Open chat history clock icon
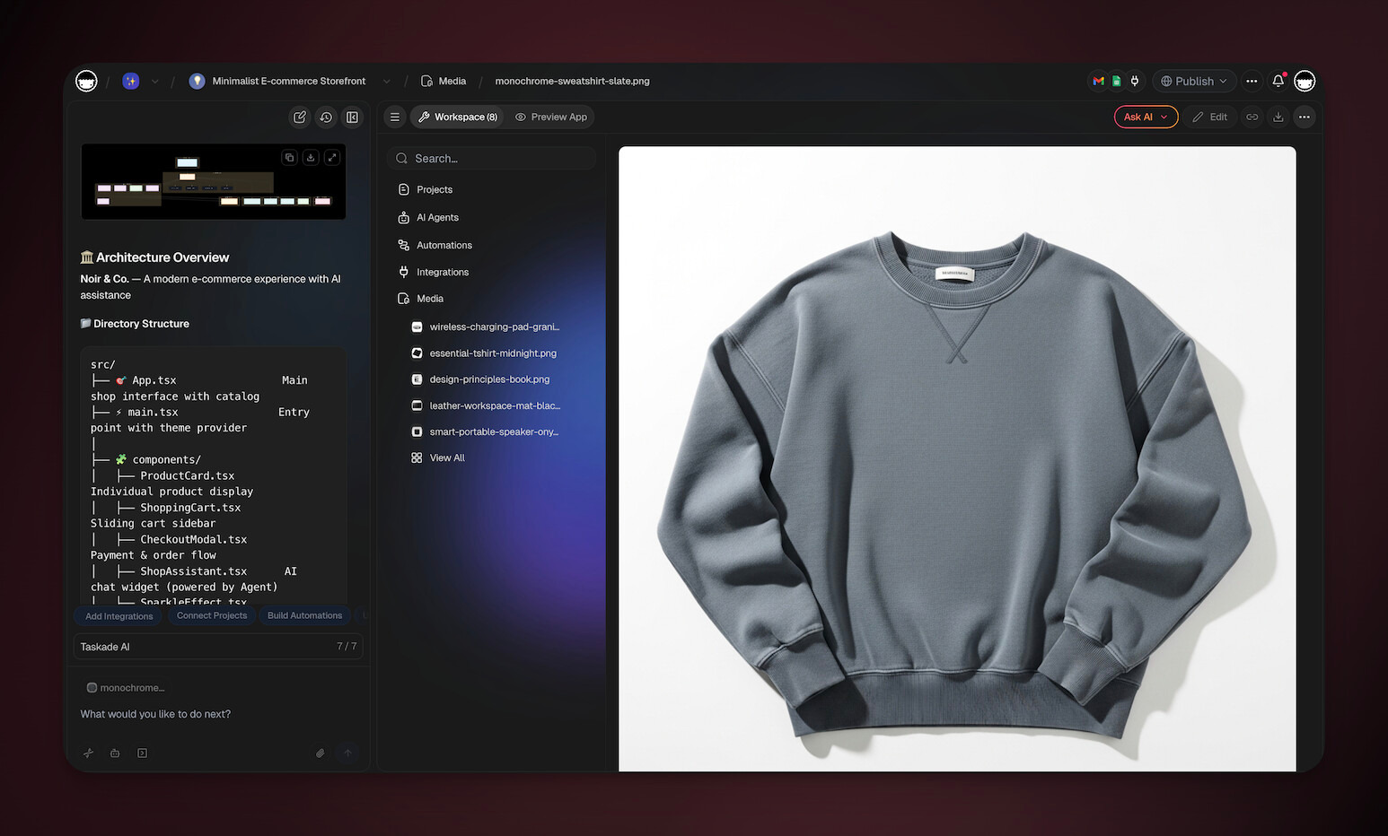1388x836 pixels. pyautogui.click(x=326, y=117)
